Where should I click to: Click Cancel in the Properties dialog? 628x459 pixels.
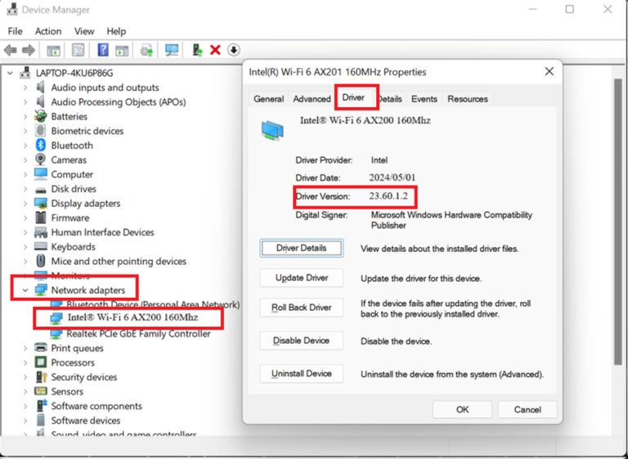pyautogui.click(x=527, y=410)
